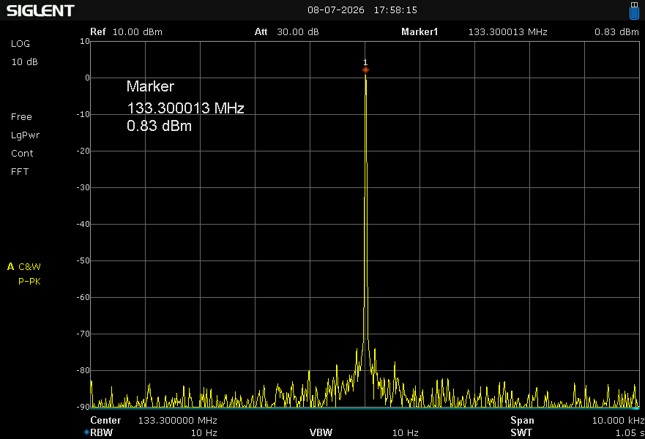Click the LOG scale type label
Viewport: 645px width, 439px height.
(20, 44)
